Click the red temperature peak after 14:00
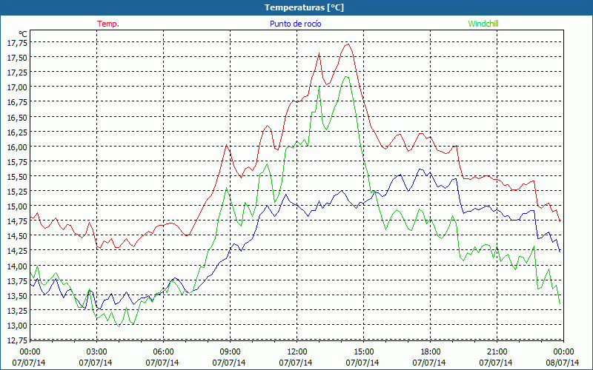Screen dimensions: 593x370 (348, 44)
